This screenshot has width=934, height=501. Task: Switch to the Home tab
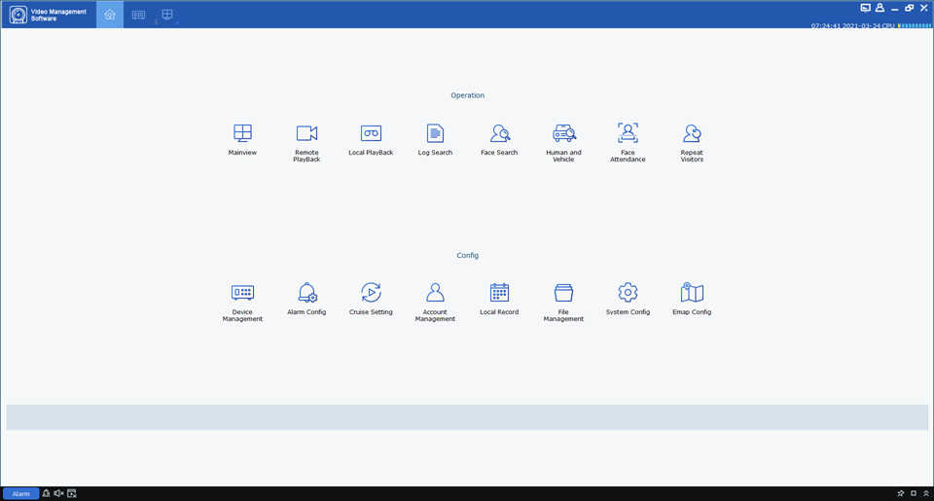pos(110,15)
